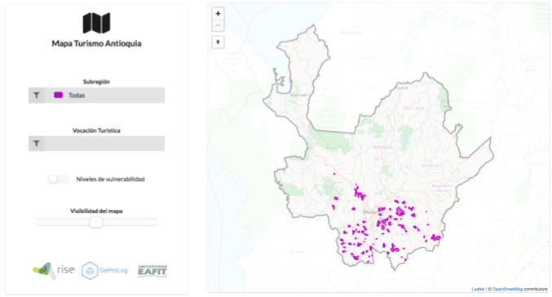Zoom in with the map plus button
This screenshot has width=552, height=297.
click(x=218, y=14)
